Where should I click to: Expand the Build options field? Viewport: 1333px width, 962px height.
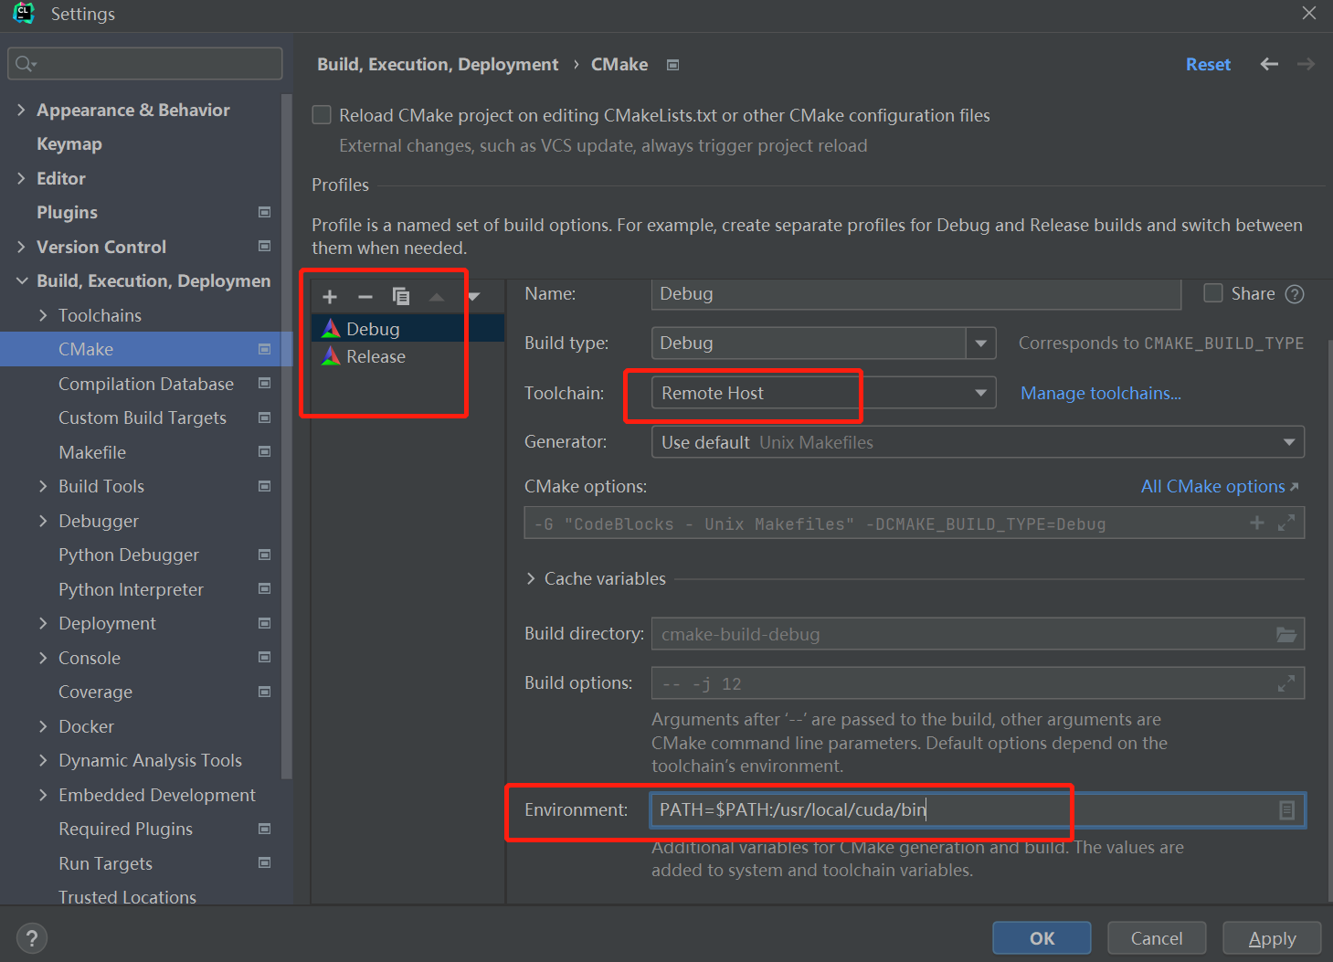pyautogui.click(x=1286, y=683)
